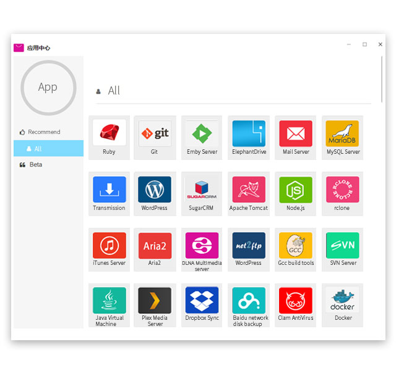The width and height of the screenshot is (396, 376).
Task: Open MySQL Server (MariaDB) app
Action: (x=342, y=138)
